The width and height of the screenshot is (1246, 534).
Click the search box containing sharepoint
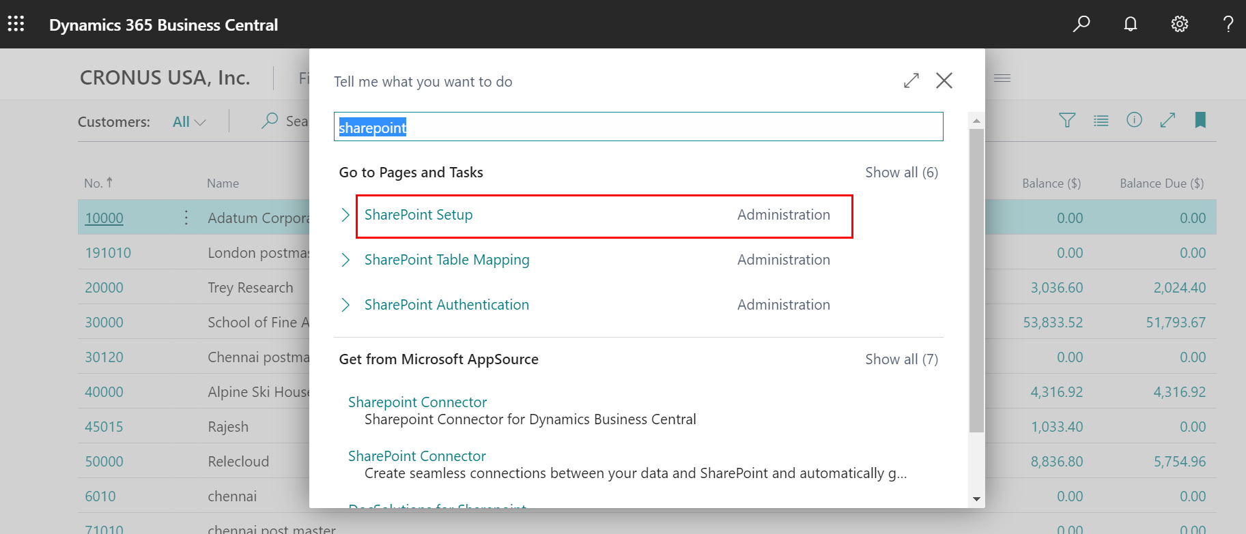(638, 127)
